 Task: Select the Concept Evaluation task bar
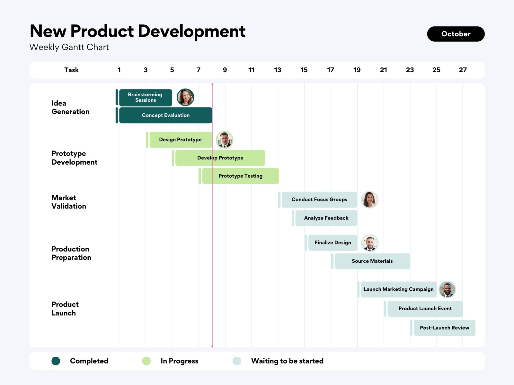tap(165, 116)
